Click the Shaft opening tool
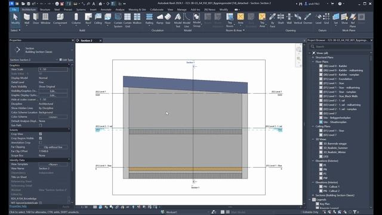 281,19
